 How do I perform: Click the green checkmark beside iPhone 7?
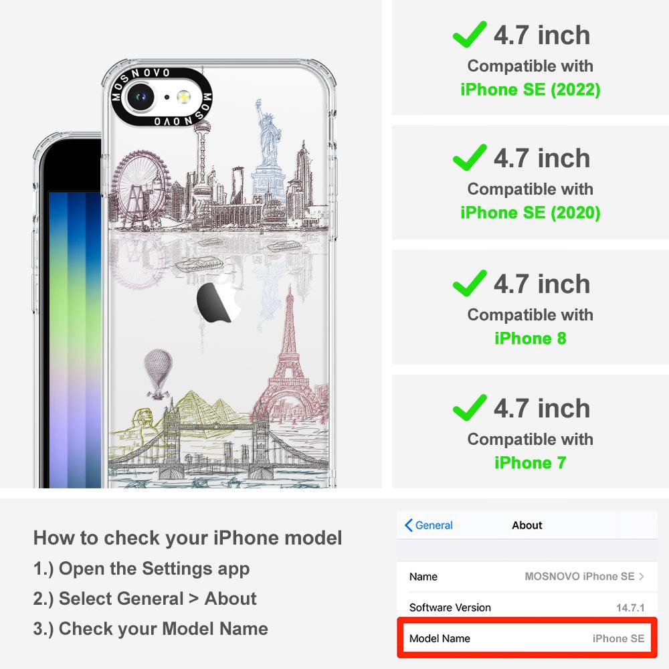click(x=470, y=407)
